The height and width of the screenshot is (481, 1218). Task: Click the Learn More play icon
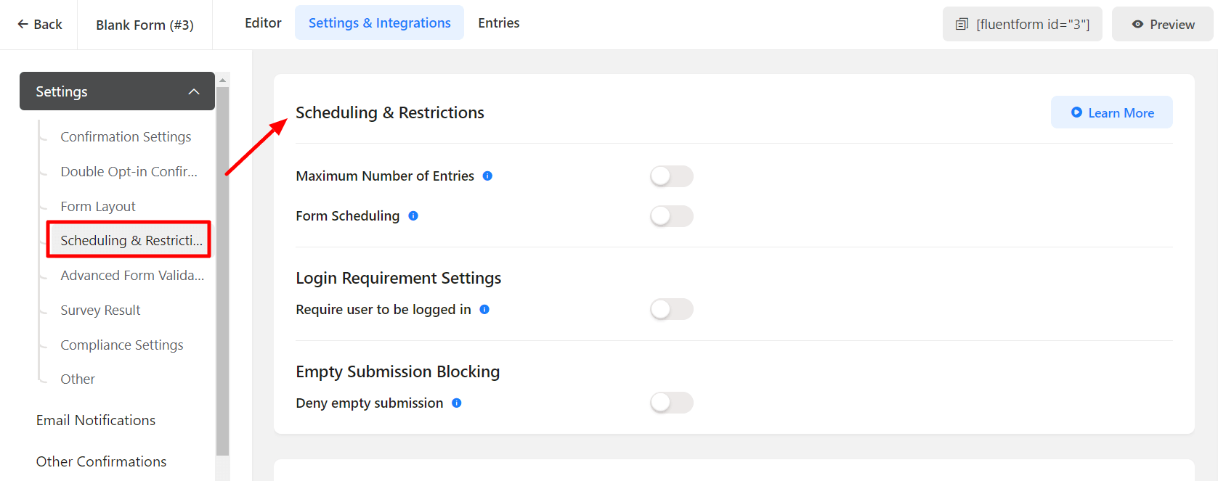point(1076,112)
